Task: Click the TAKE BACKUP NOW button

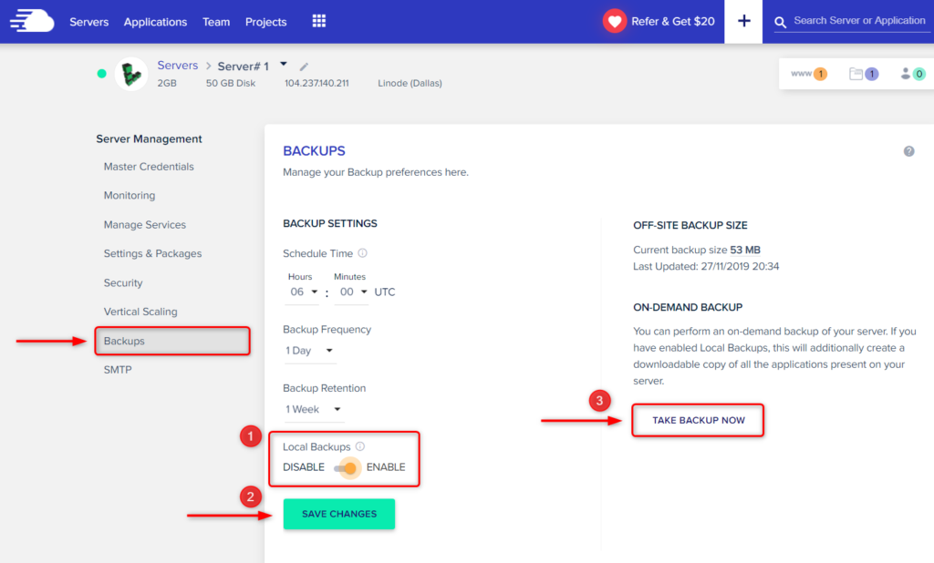Action: point(698,420)
